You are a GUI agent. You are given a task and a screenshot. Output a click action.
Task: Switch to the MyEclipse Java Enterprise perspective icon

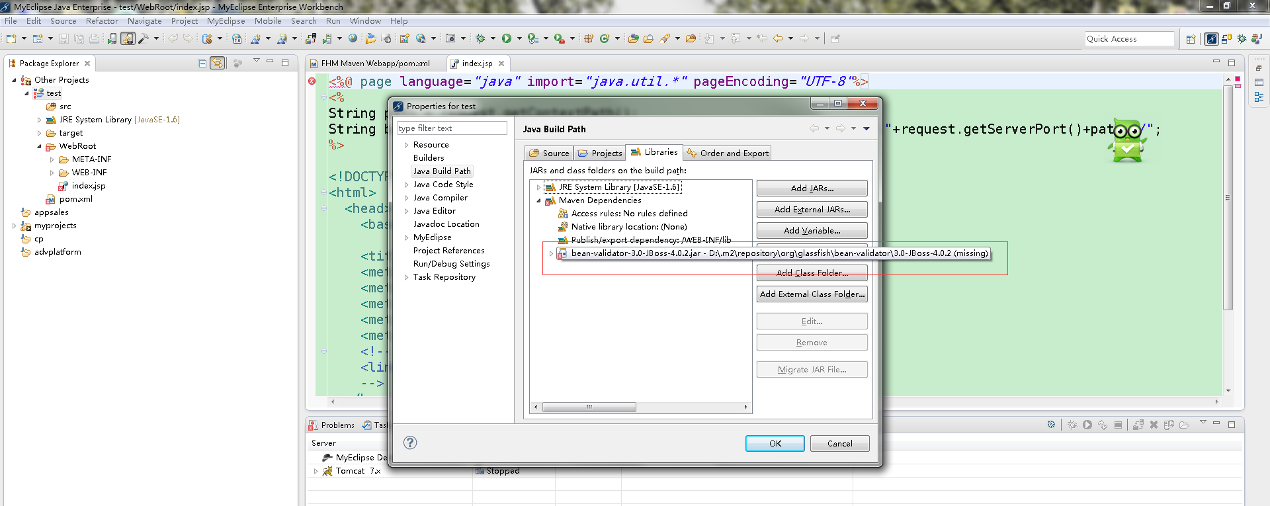point(1211,39)
